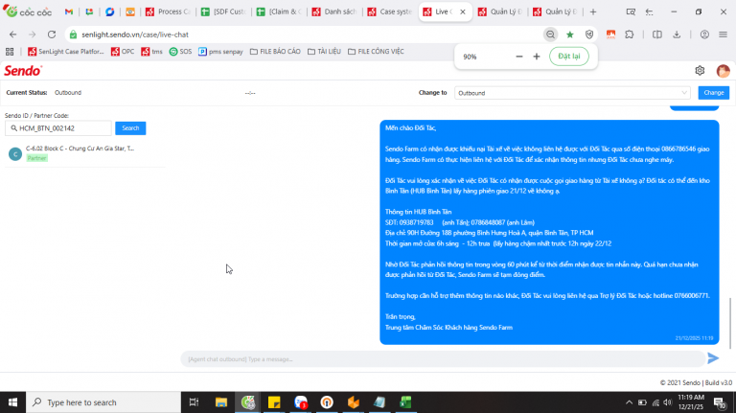Switch to the Case system tab
736x413 pixels.
point(390,11)
